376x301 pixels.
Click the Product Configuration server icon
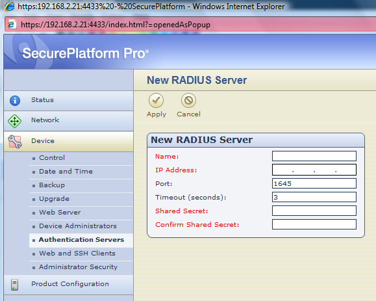(15, 285)
